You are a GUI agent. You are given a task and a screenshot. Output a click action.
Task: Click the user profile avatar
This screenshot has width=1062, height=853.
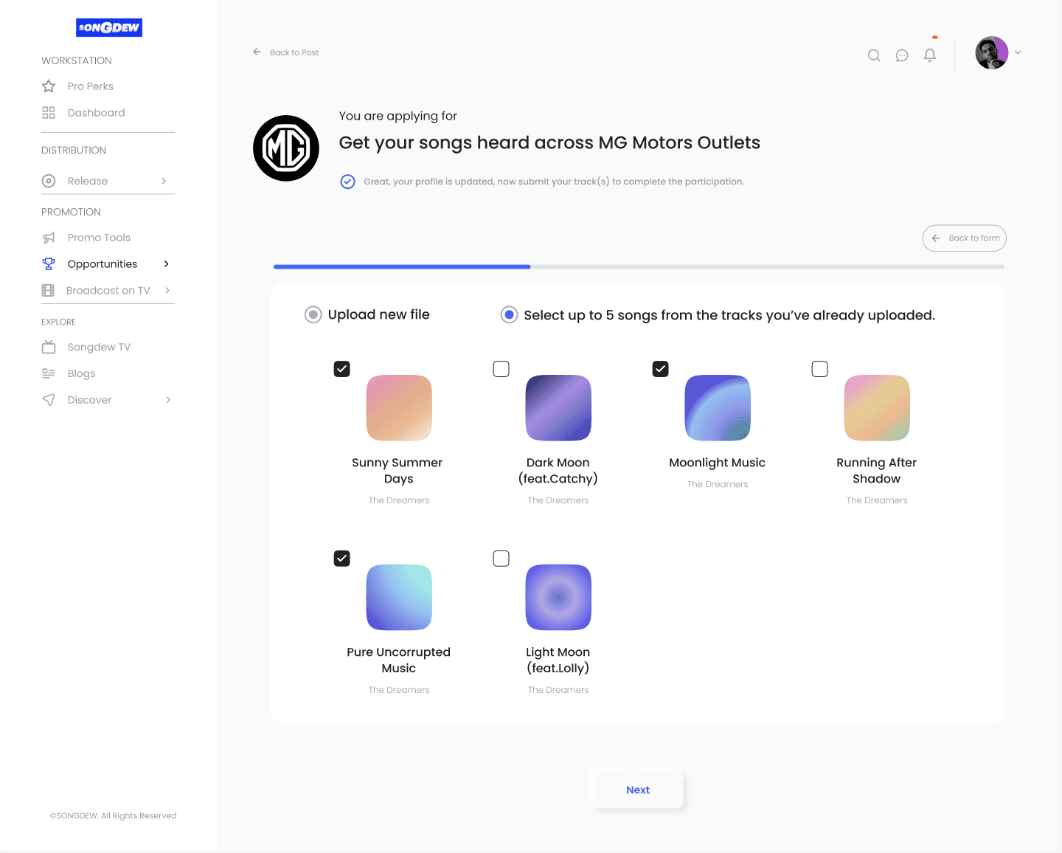tap(992, 53)
